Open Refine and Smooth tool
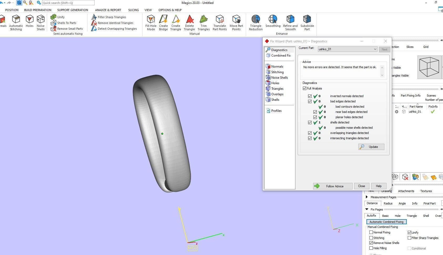Image resolution: width=443 pixels, height=255 pixels. coord(290,23)
